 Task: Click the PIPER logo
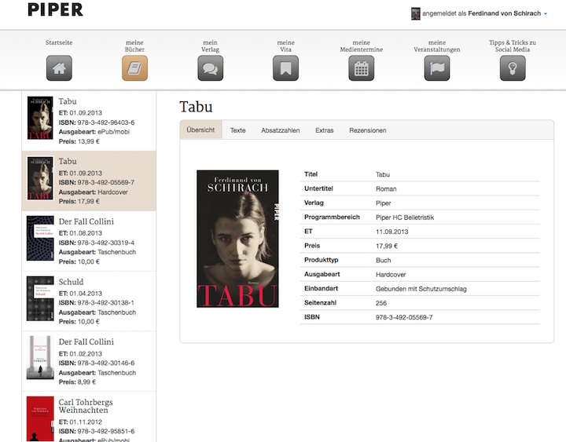click(x=55, y=10)
